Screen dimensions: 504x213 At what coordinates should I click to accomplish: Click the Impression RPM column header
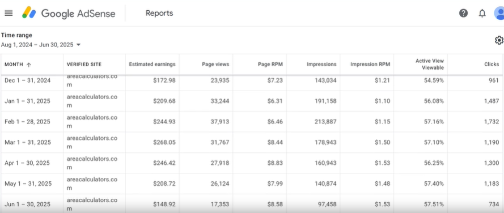click(370, 64)
